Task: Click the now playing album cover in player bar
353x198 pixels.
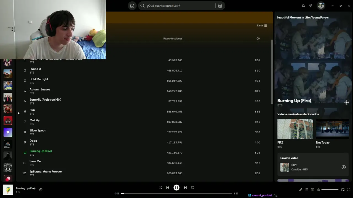Action: pyautogui.click(x=8, y=190)
